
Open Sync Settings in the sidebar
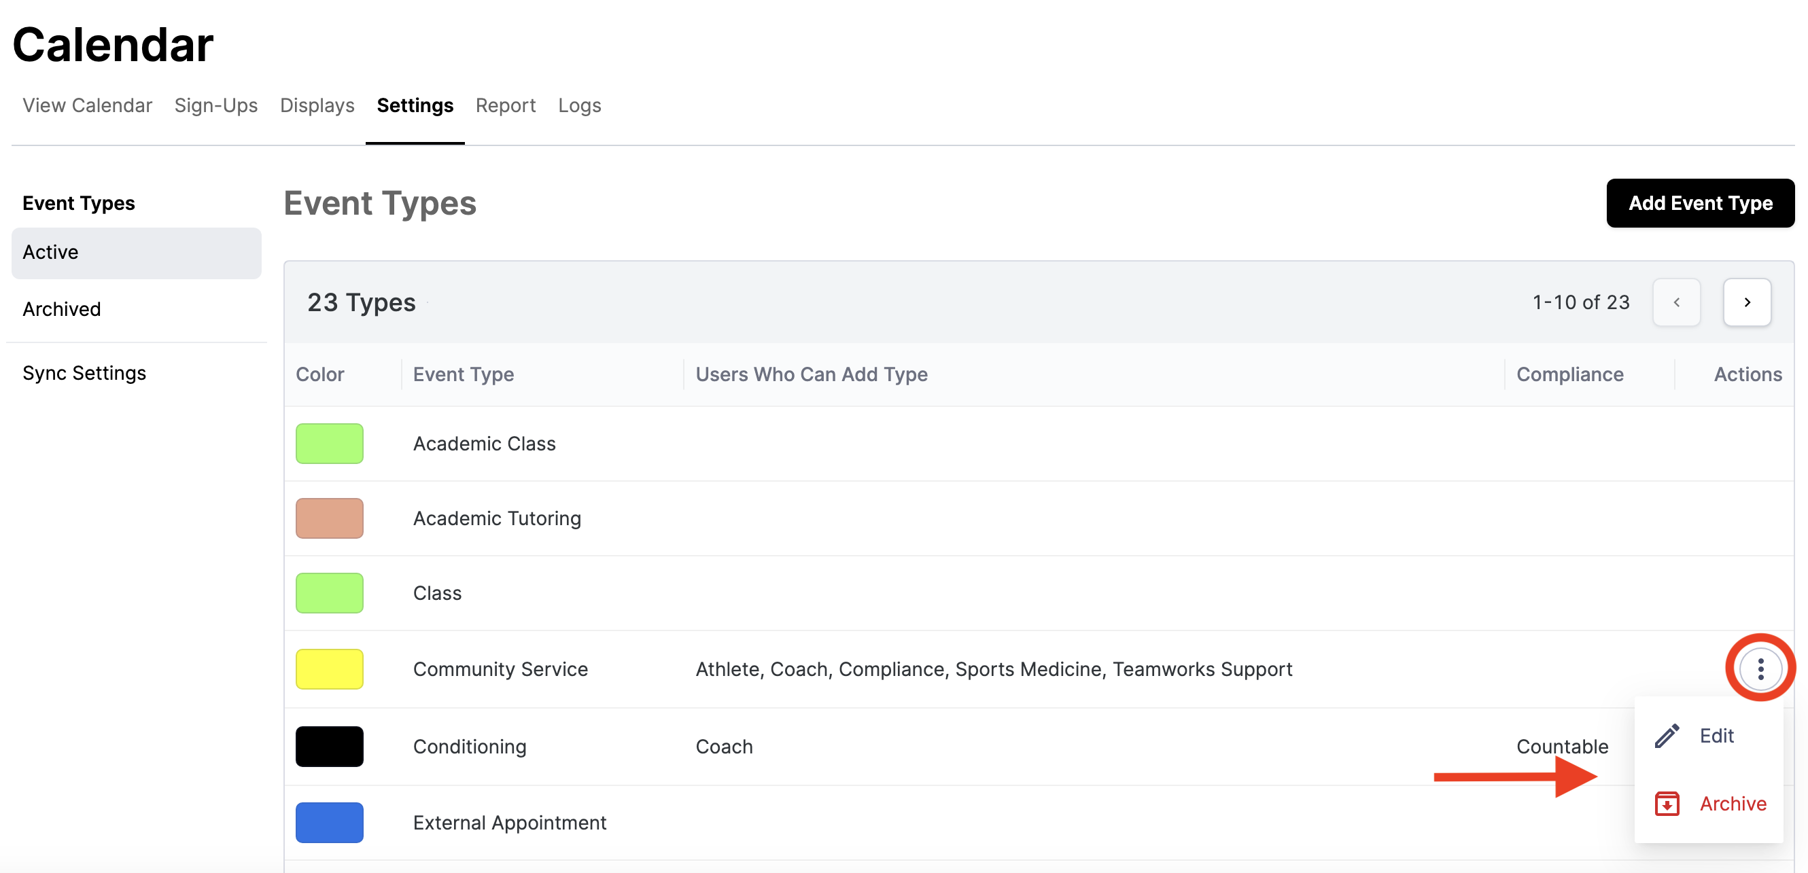point(84,373)
